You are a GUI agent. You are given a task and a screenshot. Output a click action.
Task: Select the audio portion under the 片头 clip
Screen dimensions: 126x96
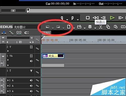(53, 65)
